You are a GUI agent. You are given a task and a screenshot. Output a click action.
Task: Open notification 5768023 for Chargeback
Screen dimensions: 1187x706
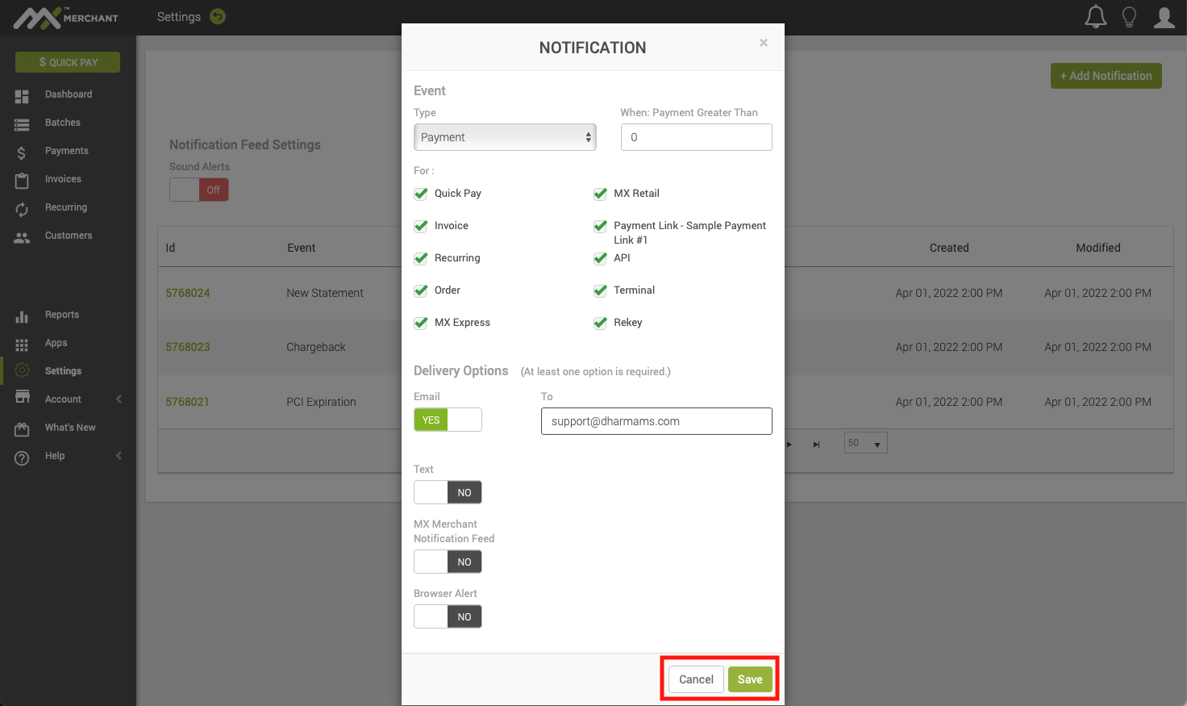pyautogui.click(x=187, y=347)
